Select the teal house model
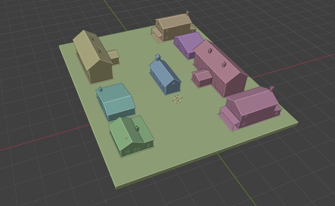335x206 pixels. click(x=115, y=102)
